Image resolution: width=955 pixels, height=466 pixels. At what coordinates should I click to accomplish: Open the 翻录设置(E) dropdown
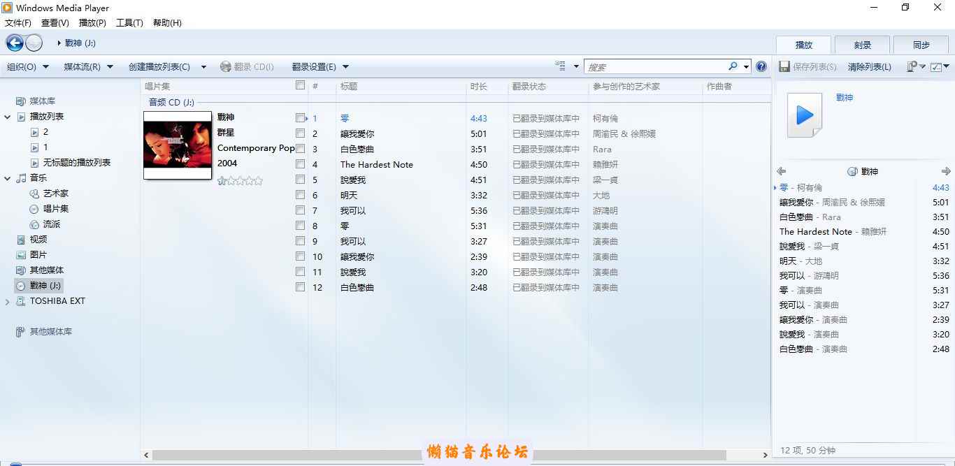tap(320, 67)
